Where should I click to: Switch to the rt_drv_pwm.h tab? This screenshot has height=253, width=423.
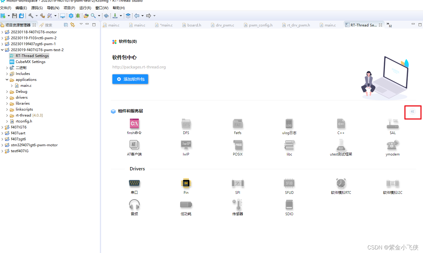pyautogui.click(x=296, y=25)
